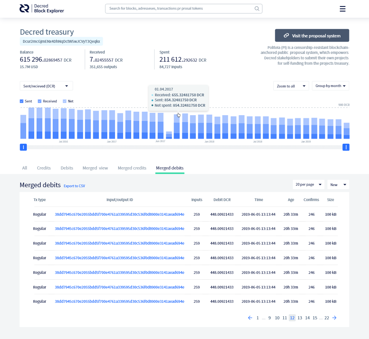The image size is (369, 339).
Task: Click Export to CSV link
Action: [74, 186]
